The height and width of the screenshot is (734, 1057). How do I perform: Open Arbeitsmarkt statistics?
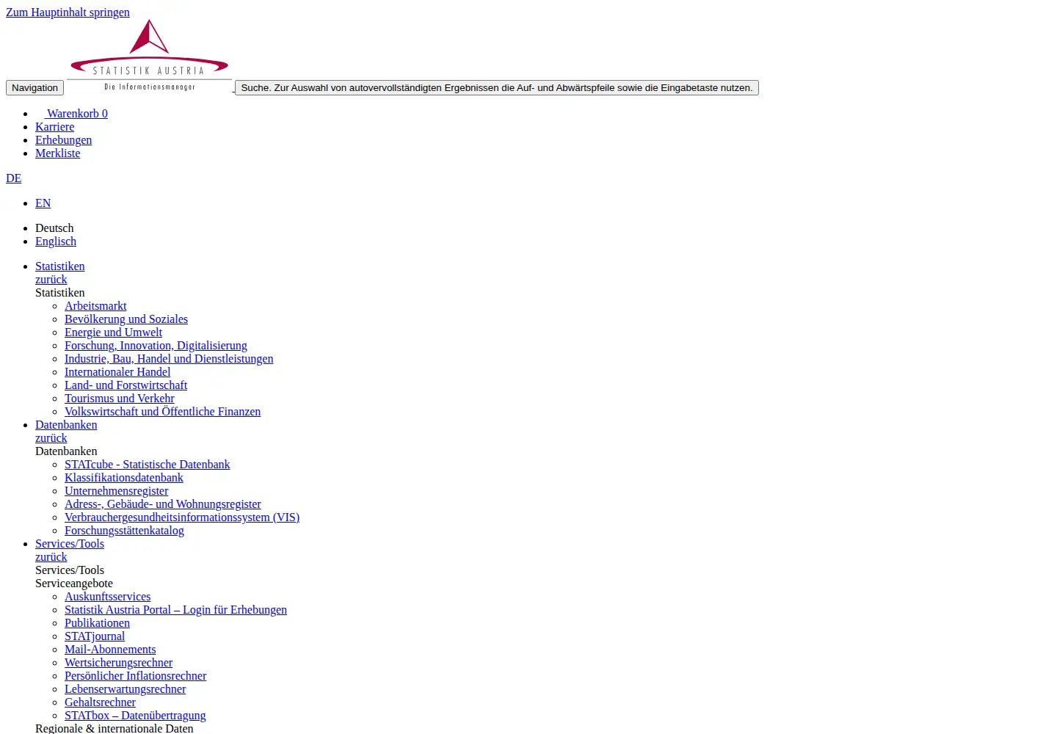pyautogui.click(x=95, y=306)
